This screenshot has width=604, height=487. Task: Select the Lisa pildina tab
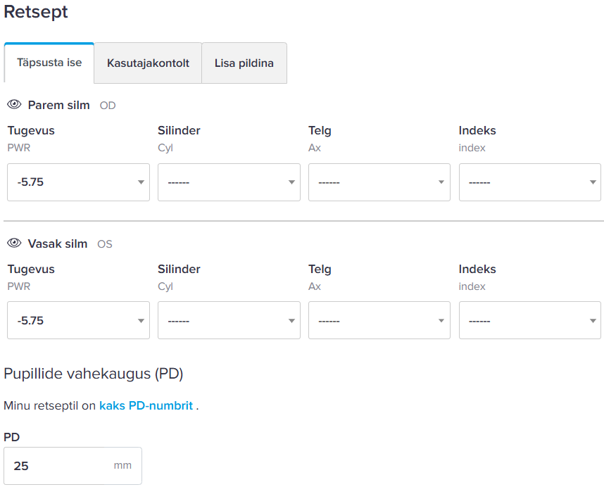pyautogui.click(x=244, y=63)
